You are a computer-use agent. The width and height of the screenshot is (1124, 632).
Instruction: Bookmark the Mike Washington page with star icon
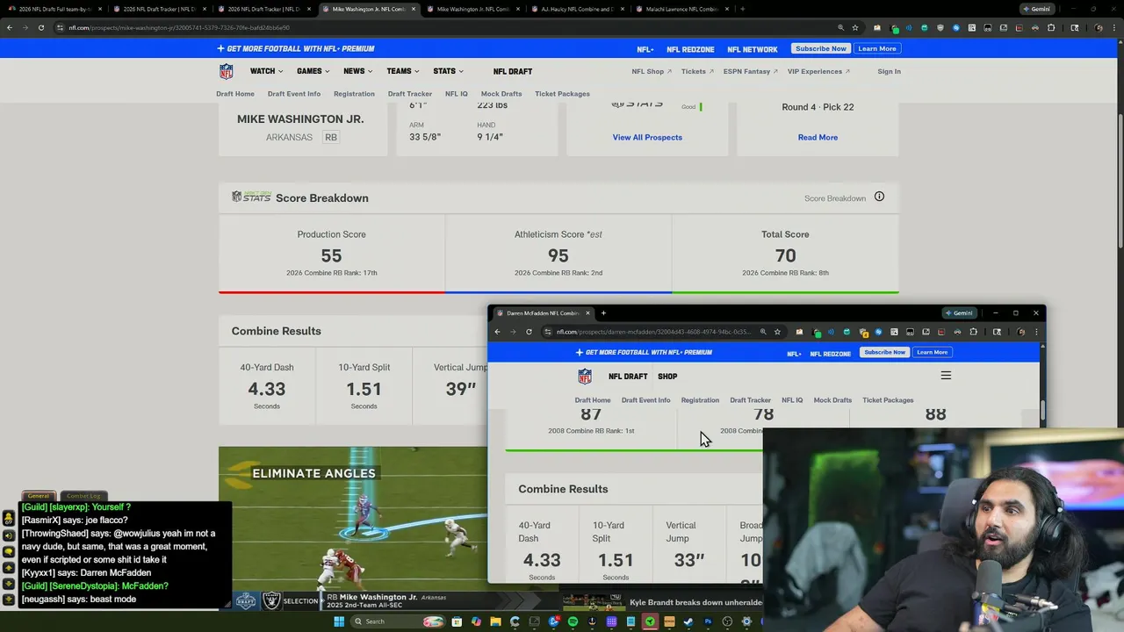coord(855,27)
